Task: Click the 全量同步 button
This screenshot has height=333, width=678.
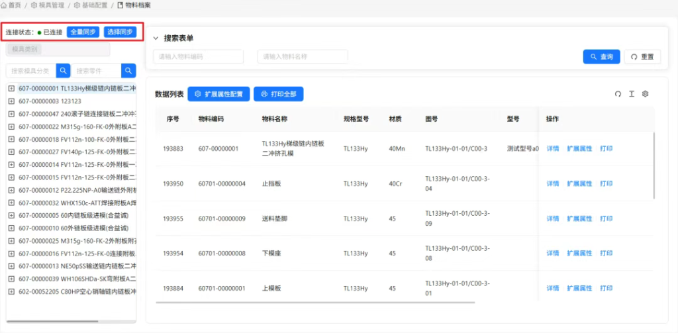Action: pyautogui.click(x=83, y=32)
